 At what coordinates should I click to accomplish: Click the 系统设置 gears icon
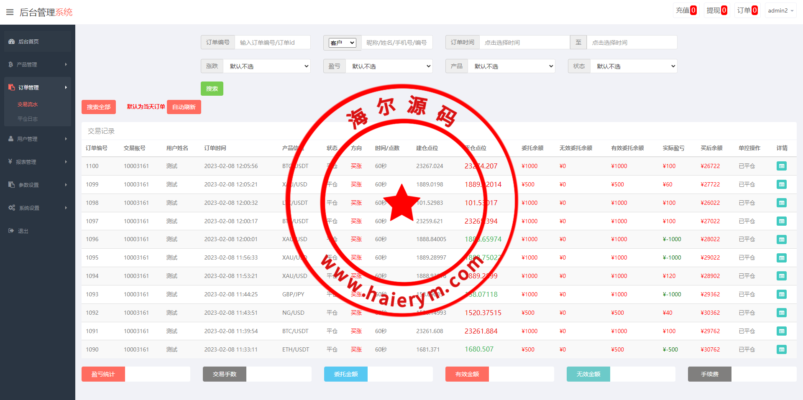tap(12, 208)
